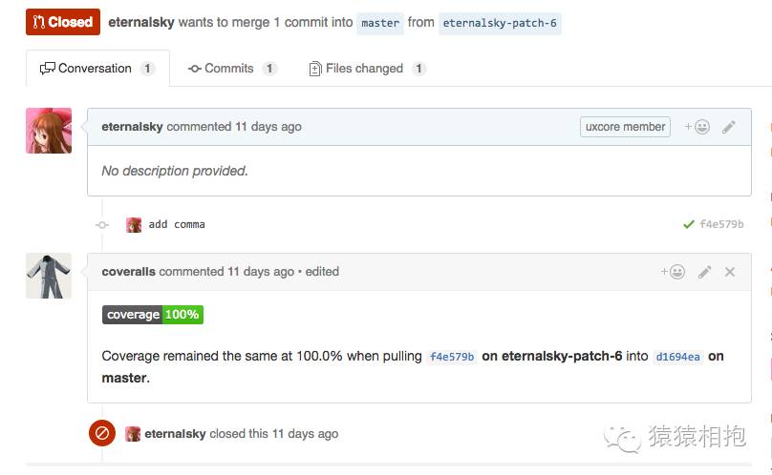The height and width of the screenshot is (475, 772).
Task: Click the coveralls avatar image
Action: point(49,276)
